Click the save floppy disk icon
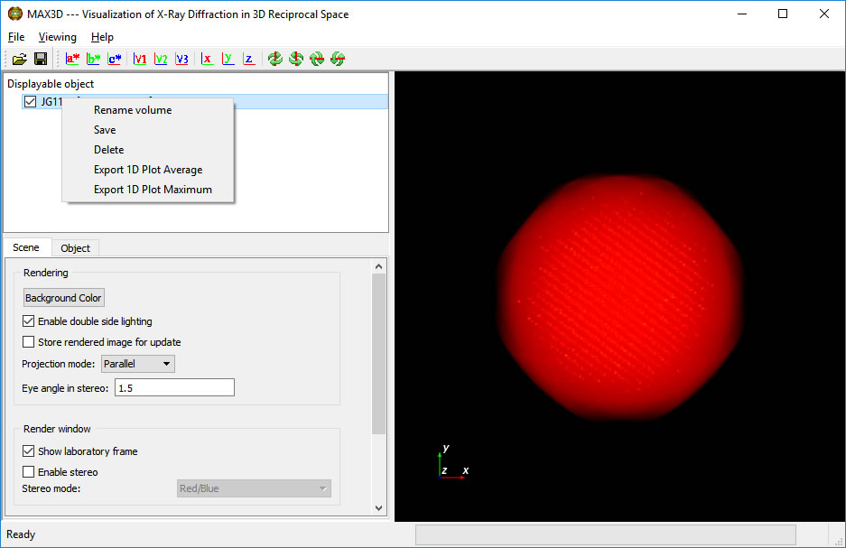The image size is (846, 548). pyautogui.click(x=41, y=59)
